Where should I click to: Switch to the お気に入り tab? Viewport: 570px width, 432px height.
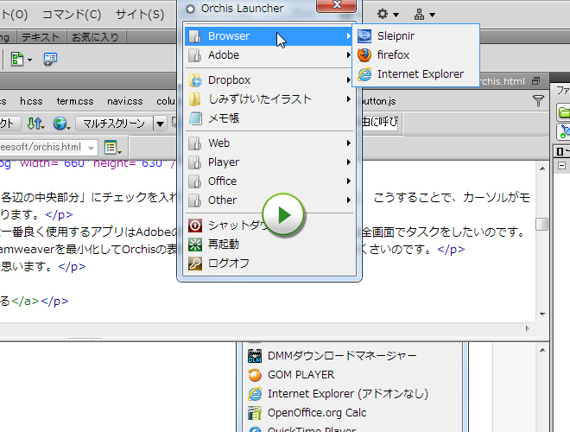(x=95, y=37)
